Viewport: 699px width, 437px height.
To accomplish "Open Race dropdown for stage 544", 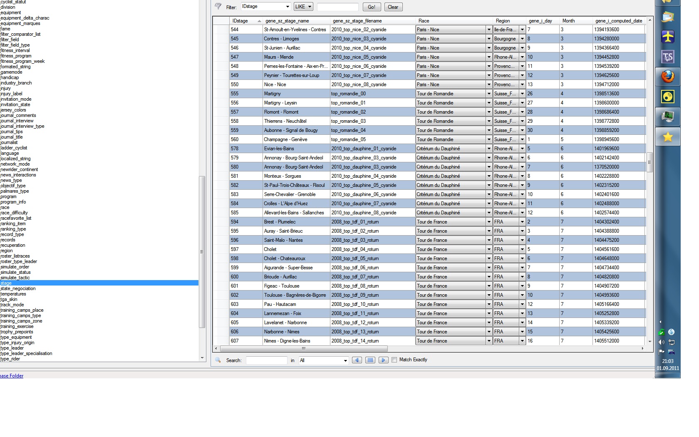I will pos(488,30).
